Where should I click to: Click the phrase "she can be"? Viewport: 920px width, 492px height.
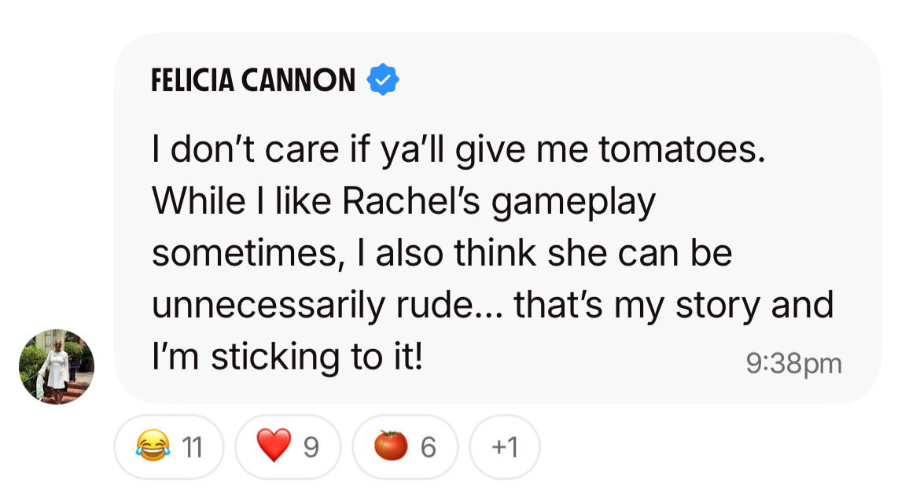pos(639,253)
